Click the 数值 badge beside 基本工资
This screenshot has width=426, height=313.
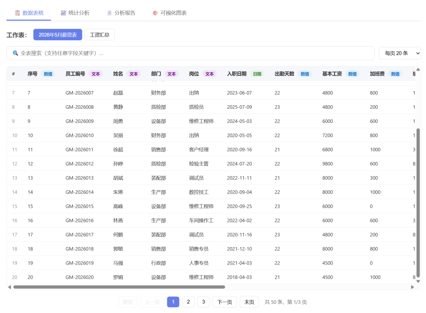click(352, 74)
